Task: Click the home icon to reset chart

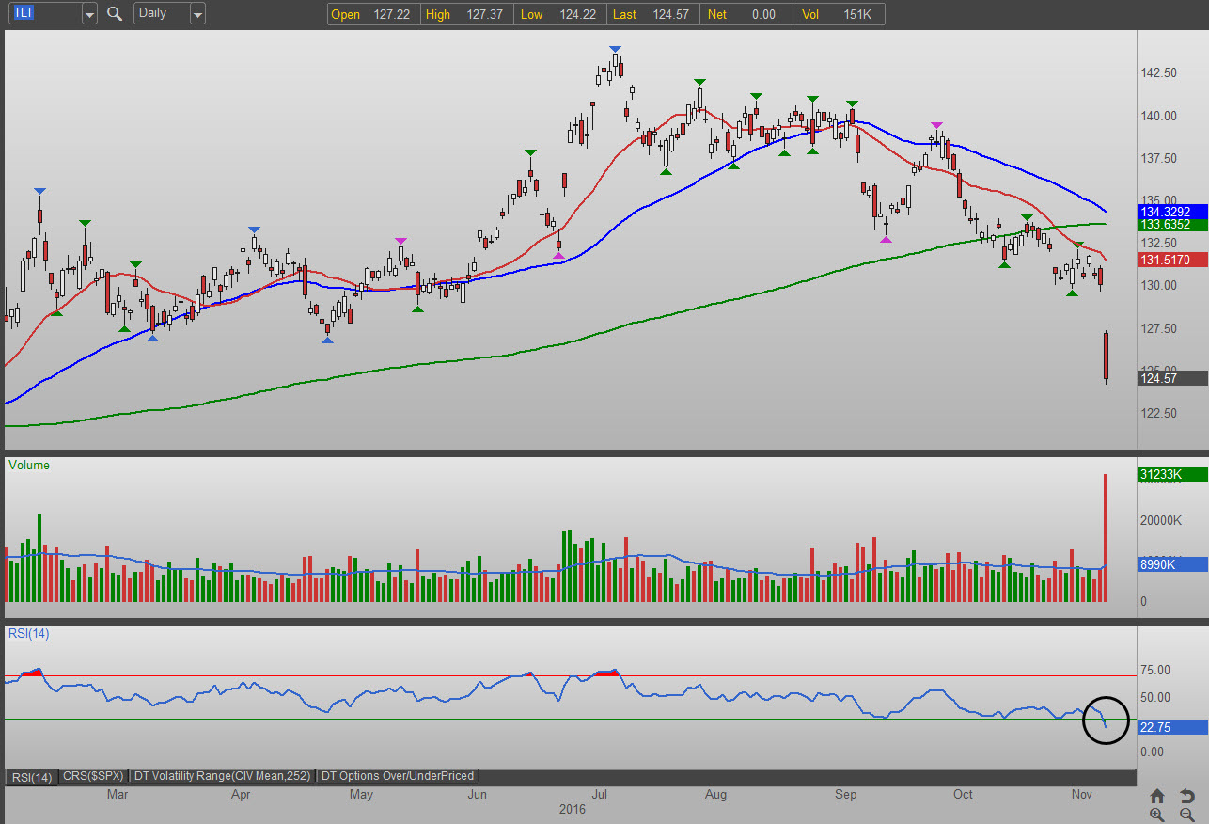Action: [1157, 797]
